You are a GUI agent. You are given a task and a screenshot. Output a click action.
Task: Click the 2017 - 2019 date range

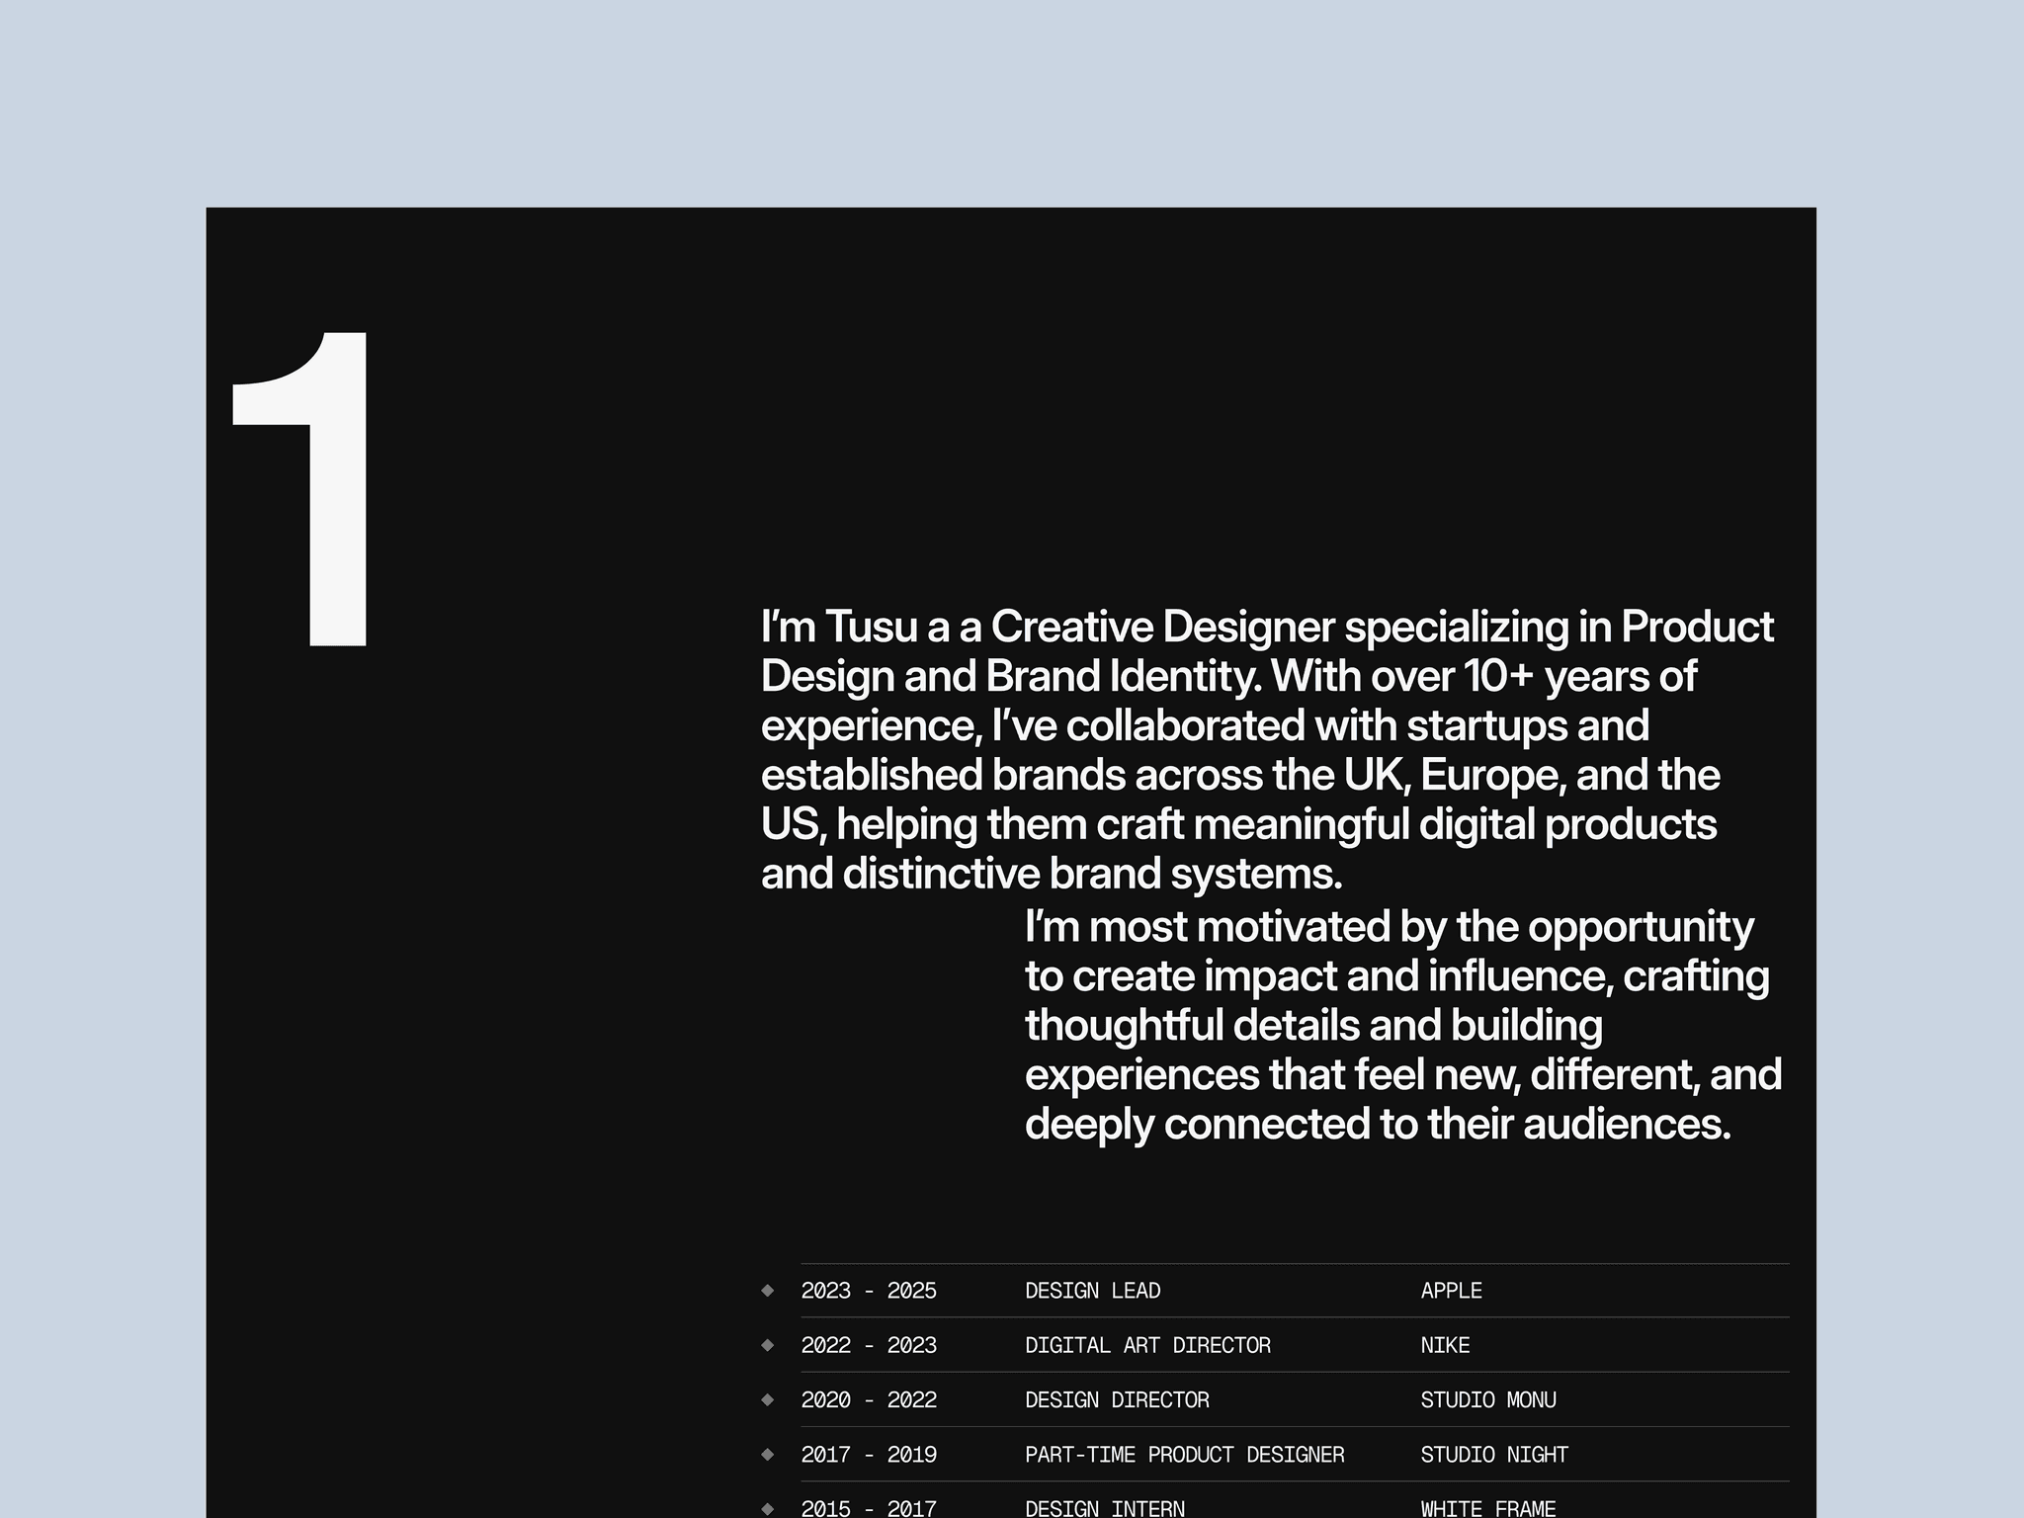[x=869, y=1455]
